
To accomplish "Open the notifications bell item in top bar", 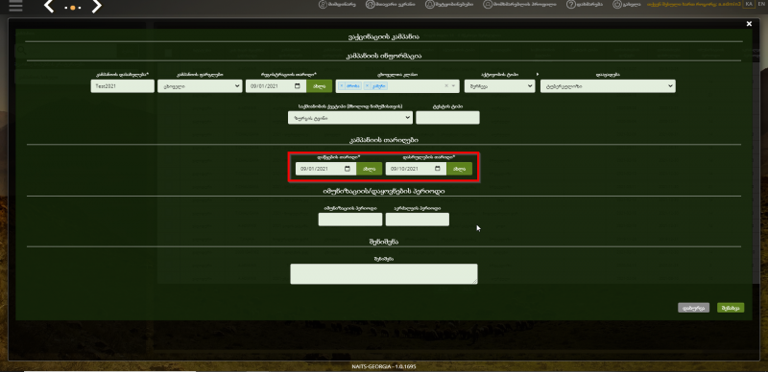I will [x=449, y=5].
